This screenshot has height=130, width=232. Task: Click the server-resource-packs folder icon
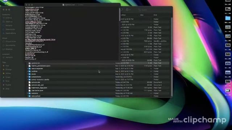click(x=30, y=79)
